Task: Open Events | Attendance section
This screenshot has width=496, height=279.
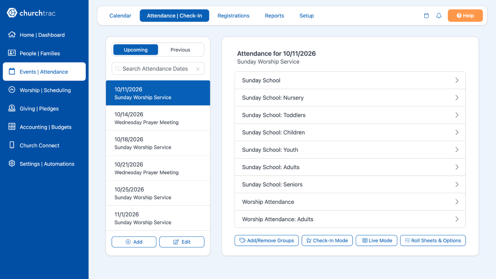Action: (x=44, y=72)
